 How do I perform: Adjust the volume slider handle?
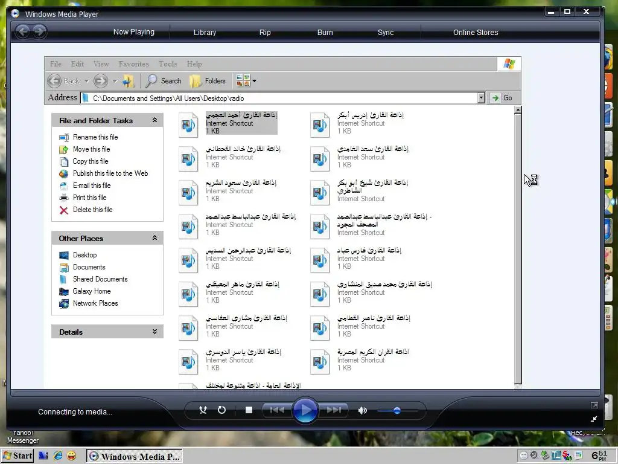pos(397,411)
